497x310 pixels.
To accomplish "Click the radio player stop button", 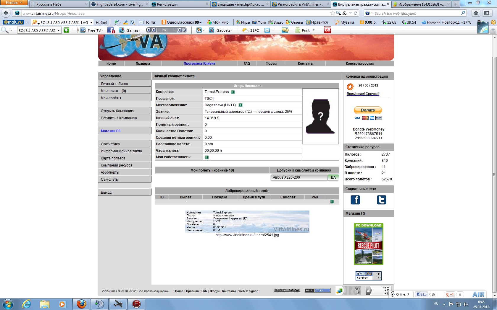I will coord(149,30).
